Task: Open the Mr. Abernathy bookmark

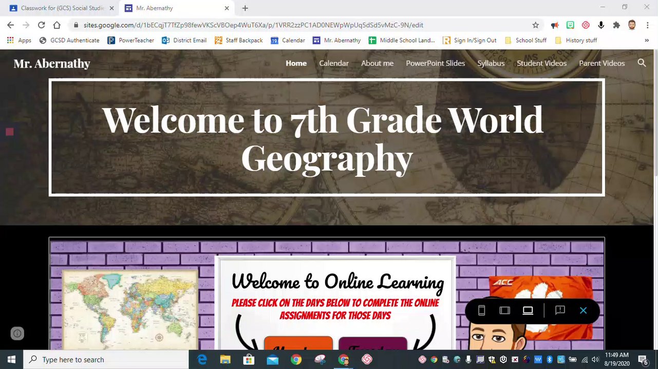Action: (x=336, y=40)
